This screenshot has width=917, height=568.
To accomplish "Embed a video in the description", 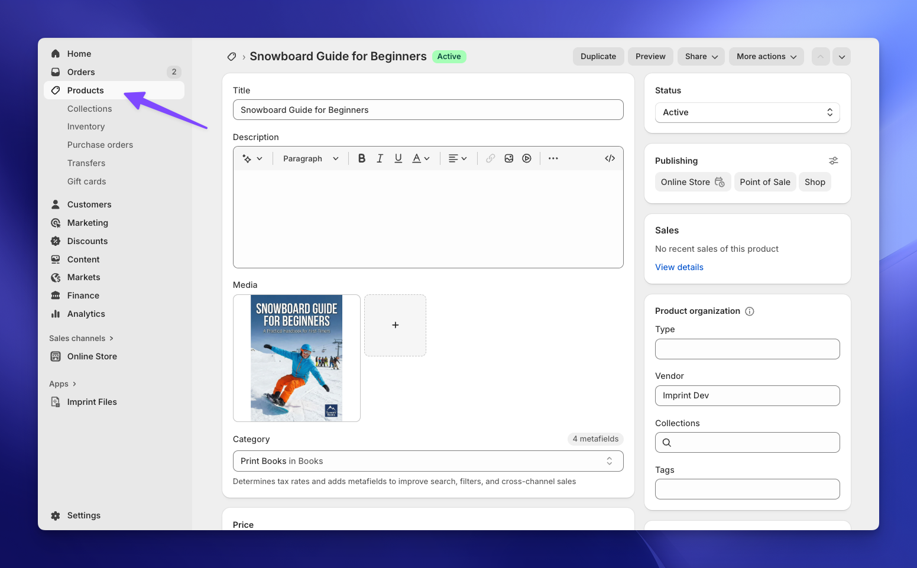I will [526, 158].
